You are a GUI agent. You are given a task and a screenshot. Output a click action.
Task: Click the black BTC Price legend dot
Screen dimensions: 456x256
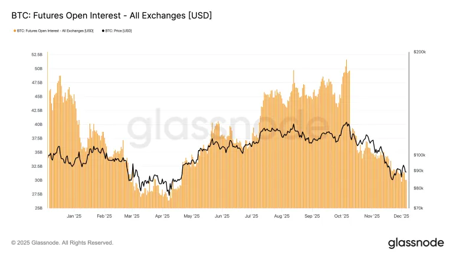pos(103,31)
